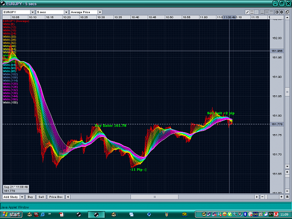292x219 pixels.
Task: Click the Buy button
Action: [30, 197]
